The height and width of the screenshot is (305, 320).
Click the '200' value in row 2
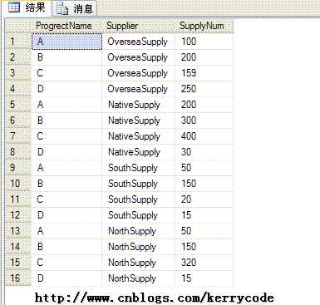pyautogui.click(x=204, y=57)
